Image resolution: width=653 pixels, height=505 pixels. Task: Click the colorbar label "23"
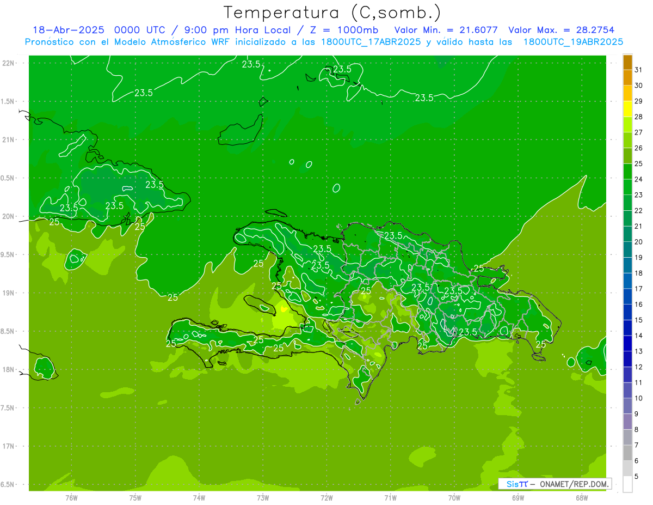[x=639, y=195]
